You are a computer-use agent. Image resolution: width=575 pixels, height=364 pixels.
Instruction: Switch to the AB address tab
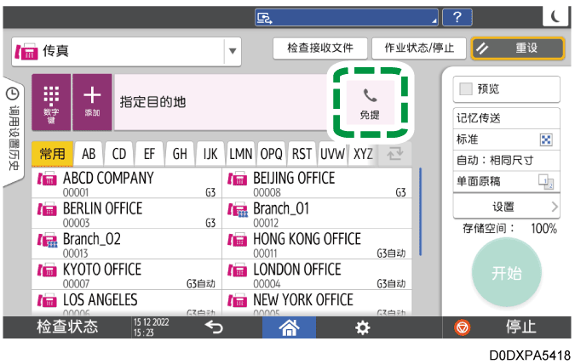click(88, 154)
